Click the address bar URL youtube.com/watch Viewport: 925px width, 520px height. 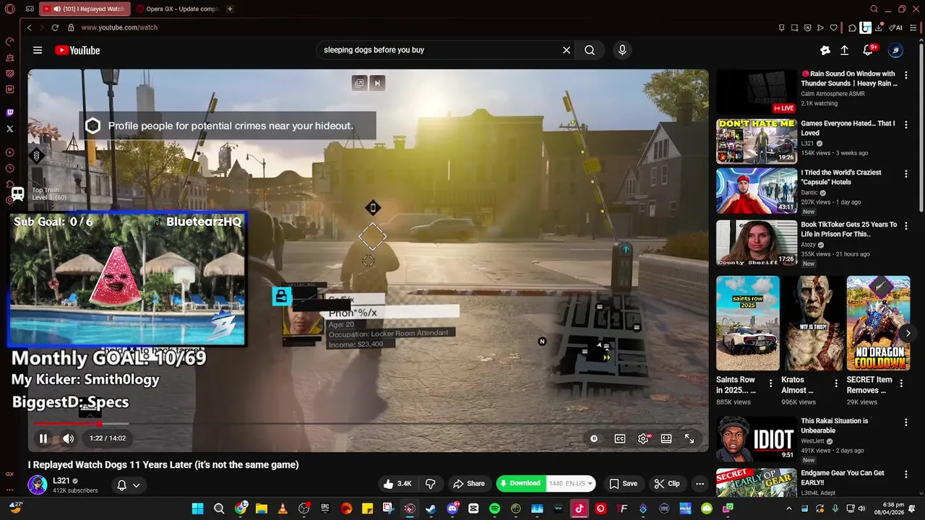coord(119,27)
